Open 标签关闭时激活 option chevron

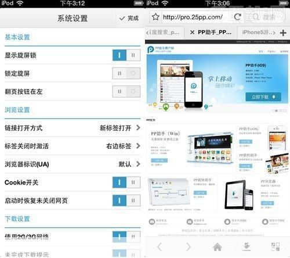click(x=138, y=146)
